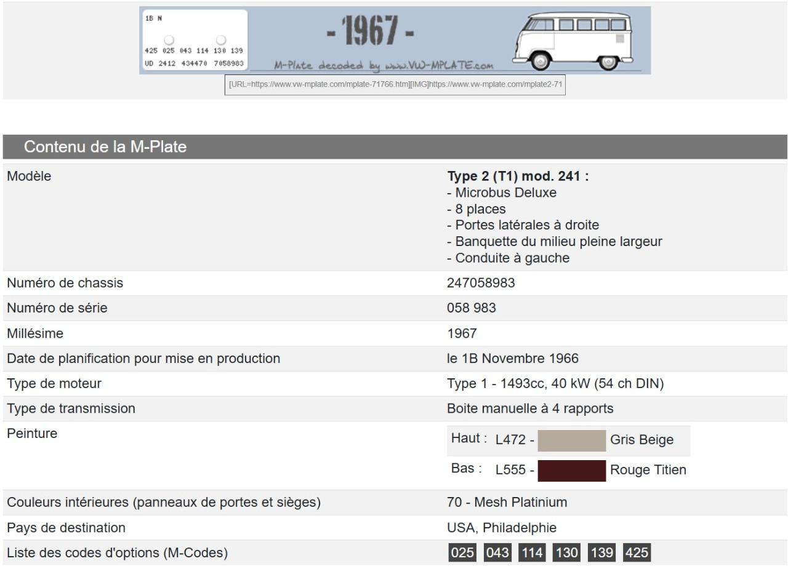This screenshot has height=577, width=788.
Task: Click '70 - Mesh Platinium' interior value
Action: tap(507, 503)
